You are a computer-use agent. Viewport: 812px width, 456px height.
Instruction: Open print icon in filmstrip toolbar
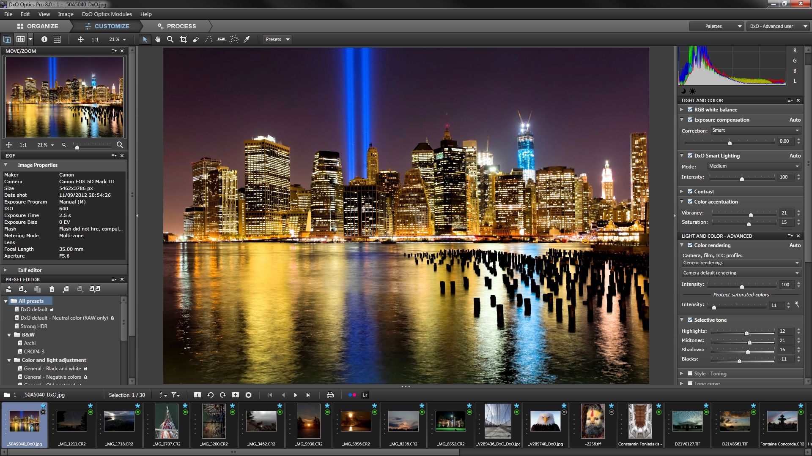pyautogui.click(x=330, y=395)
